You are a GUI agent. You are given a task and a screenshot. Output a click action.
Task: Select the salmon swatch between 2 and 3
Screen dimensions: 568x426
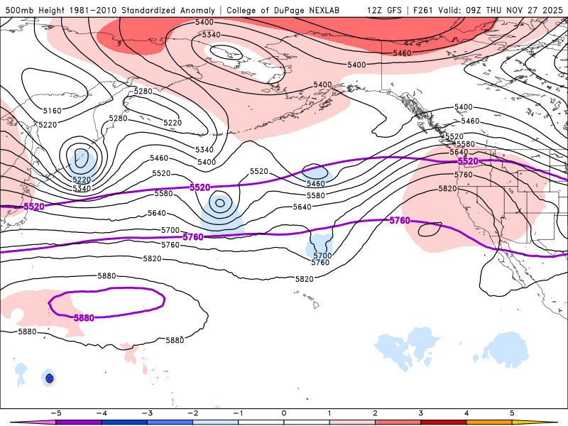point(398,422)
